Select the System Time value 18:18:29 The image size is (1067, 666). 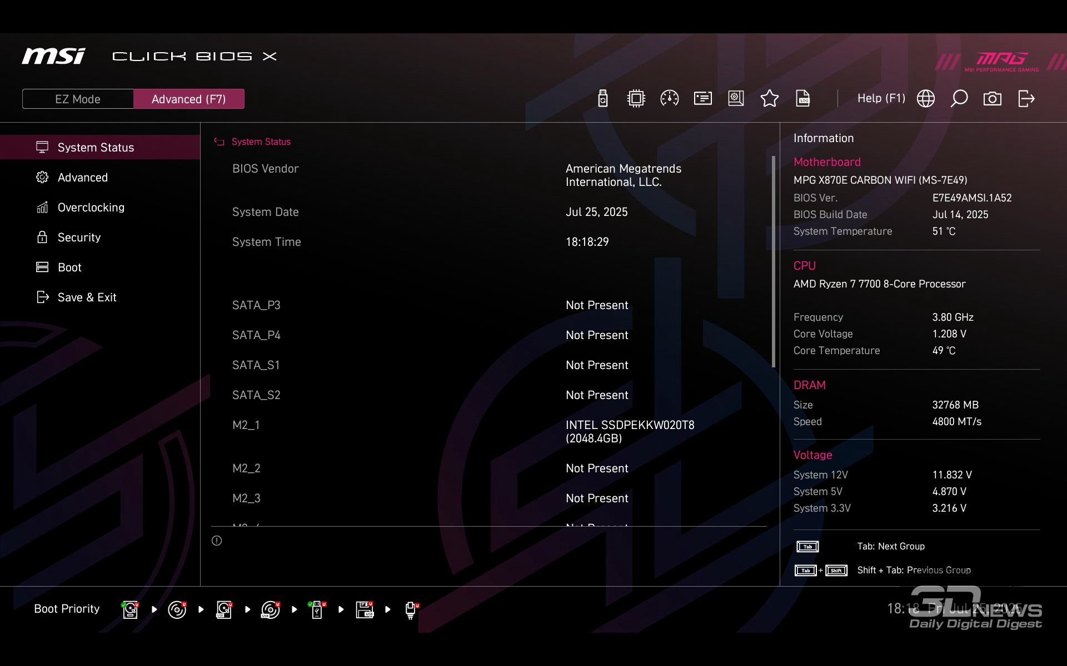587,242
